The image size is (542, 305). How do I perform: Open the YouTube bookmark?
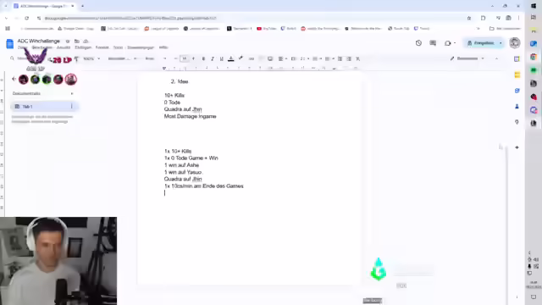[x=267, y=28]
